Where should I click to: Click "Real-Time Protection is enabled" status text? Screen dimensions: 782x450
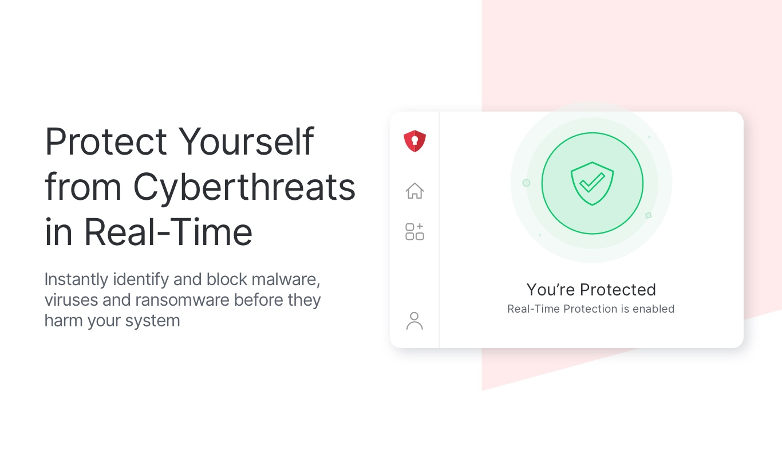tap(591, 309)
